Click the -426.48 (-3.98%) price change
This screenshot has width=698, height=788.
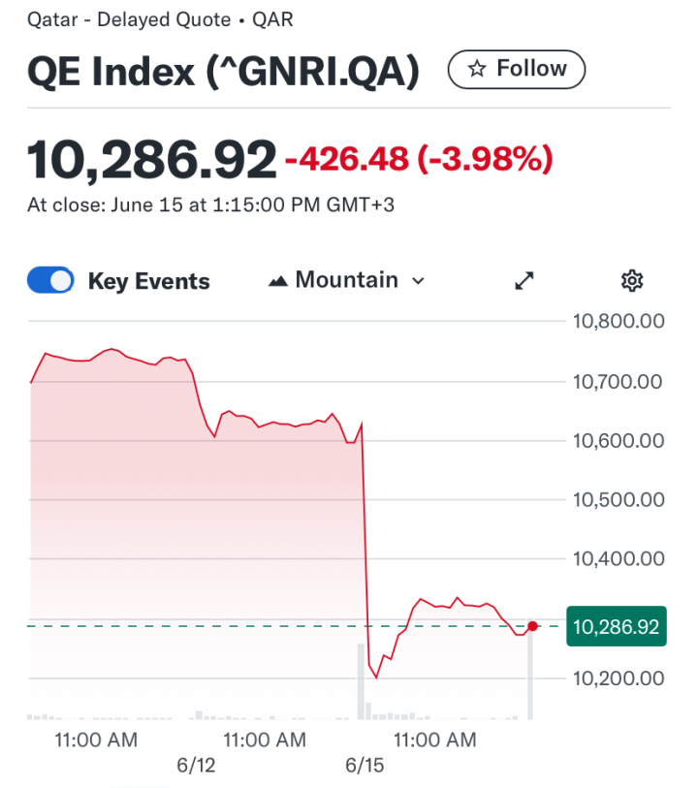[x=419, y=159]
